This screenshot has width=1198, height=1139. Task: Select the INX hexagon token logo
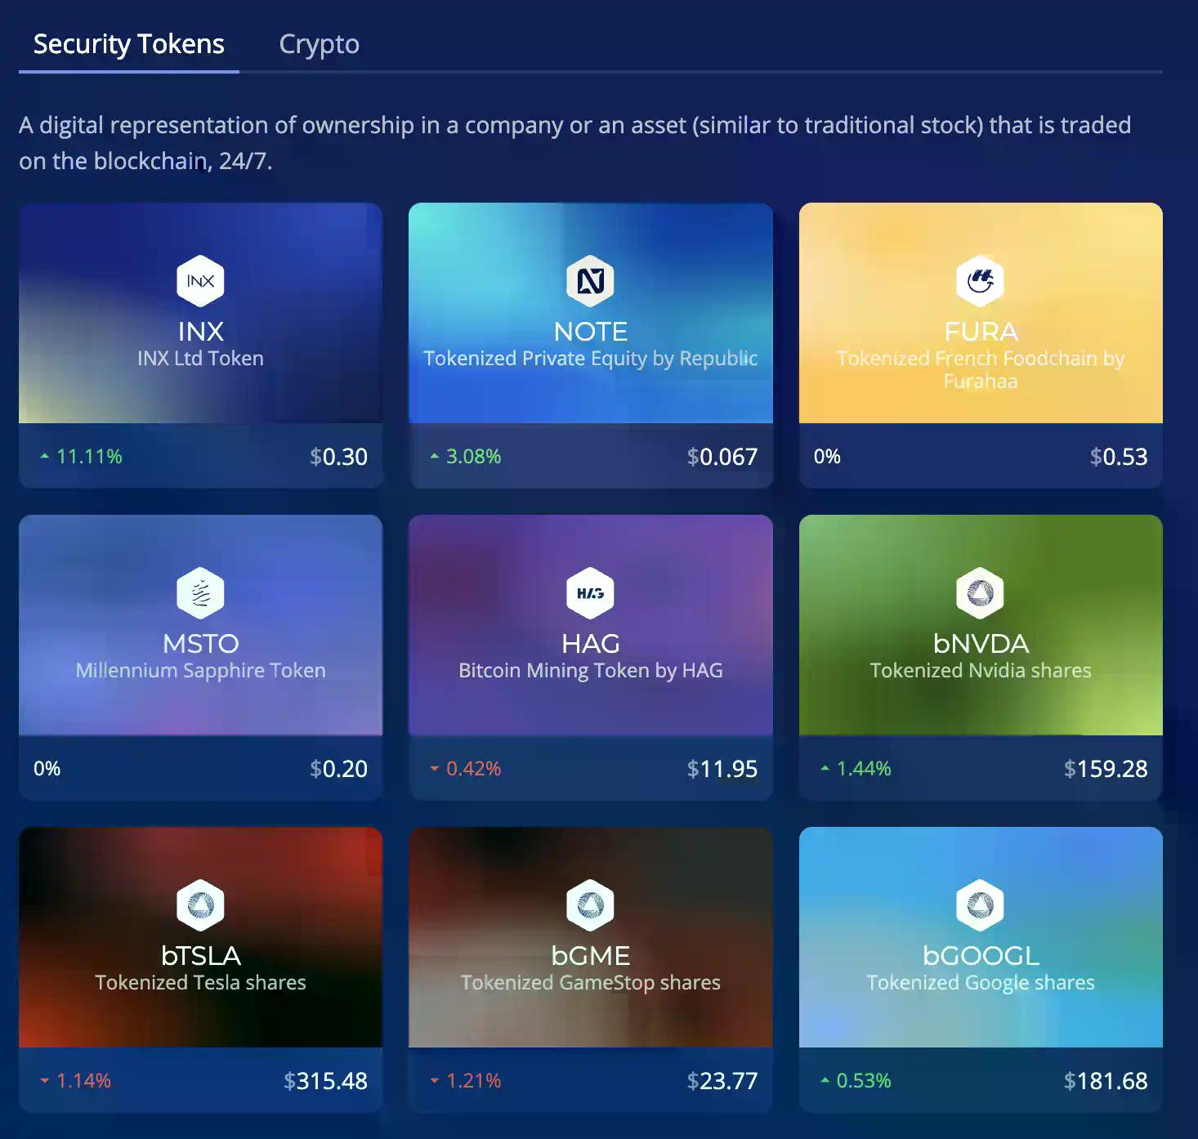click(200, 280)
